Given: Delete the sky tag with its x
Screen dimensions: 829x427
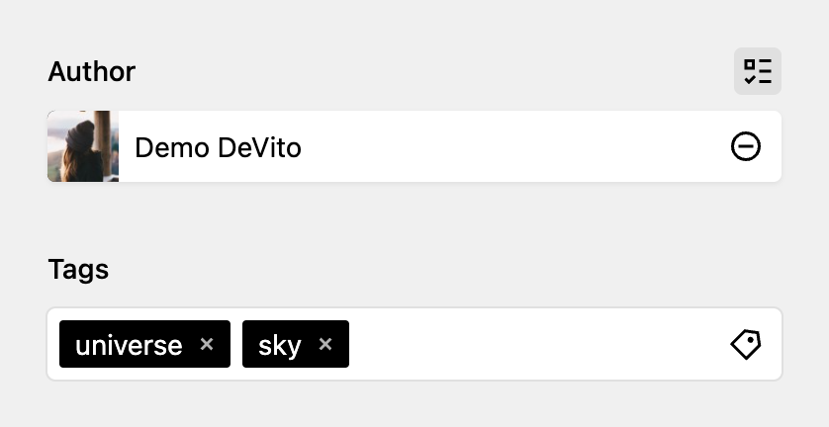Looking at the screenshot, I should point(325,344).
